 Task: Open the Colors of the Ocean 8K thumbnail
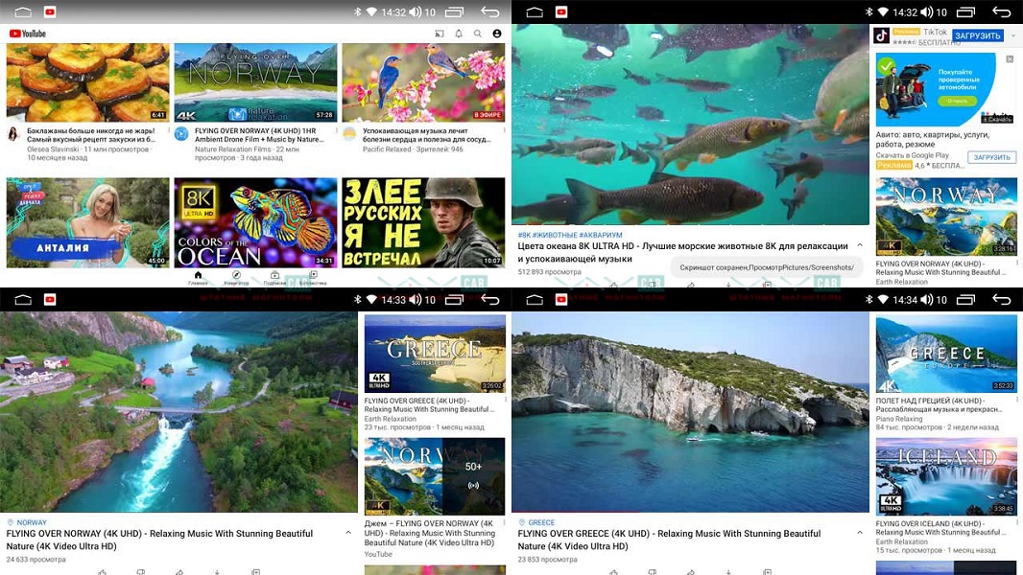(x=255, y=222)
